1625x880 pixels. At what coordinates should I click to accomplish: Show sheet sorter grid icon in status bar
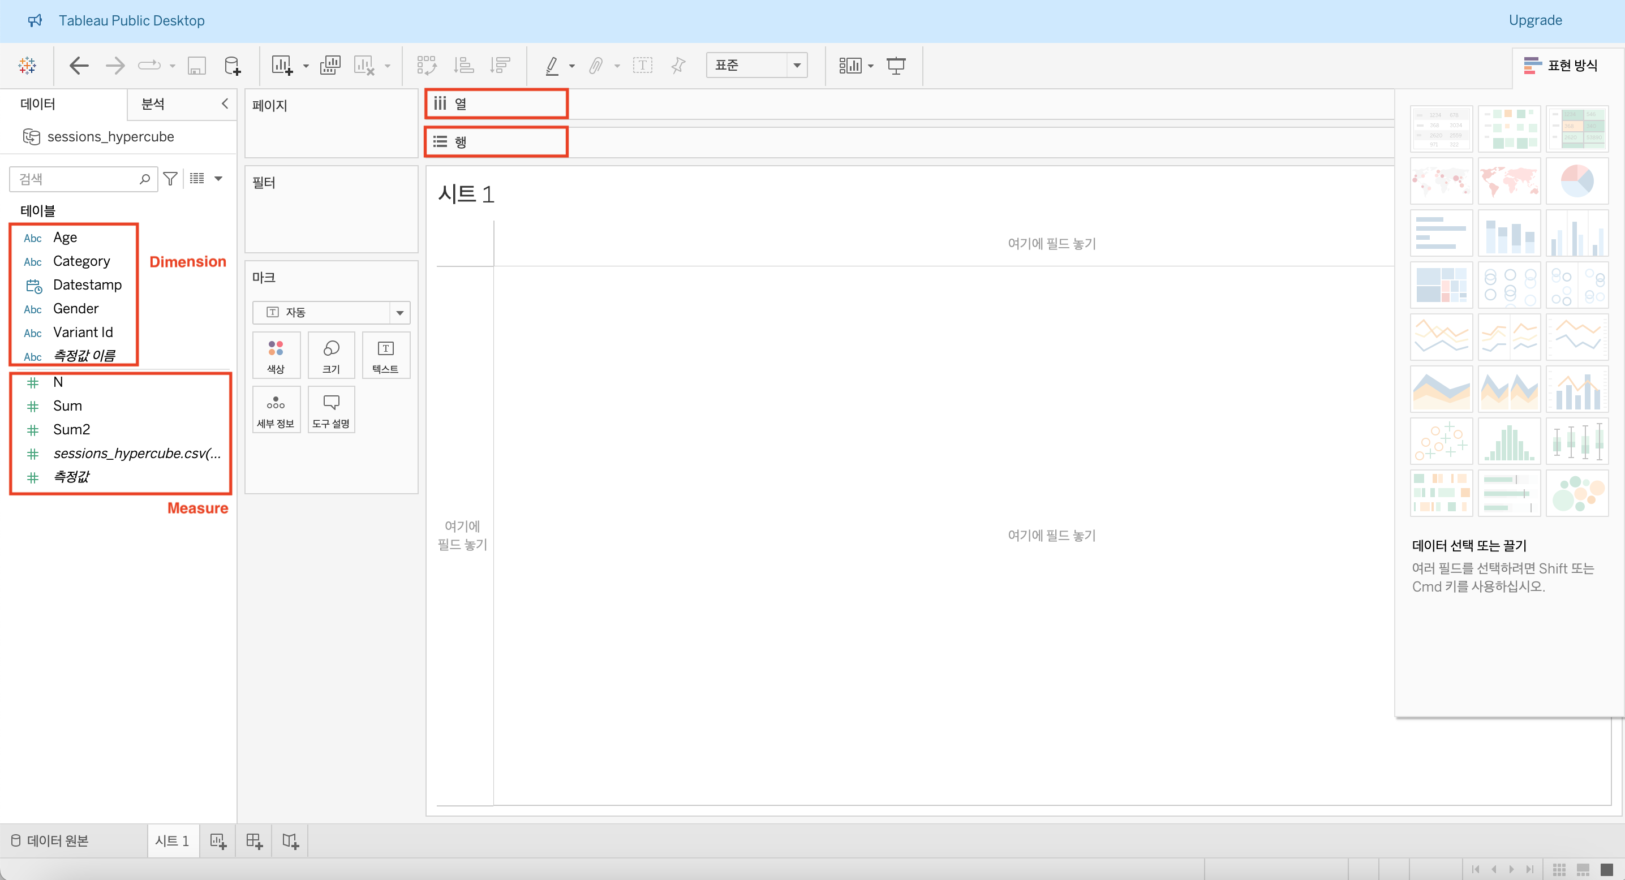[x=1559, y=869]
